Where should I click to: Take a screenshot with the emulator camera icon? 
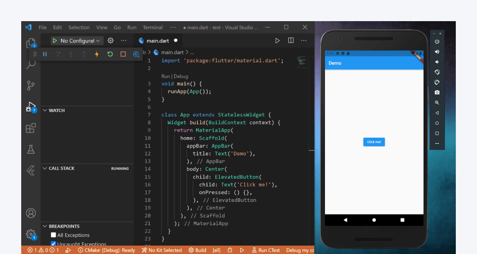coord(437,92)
